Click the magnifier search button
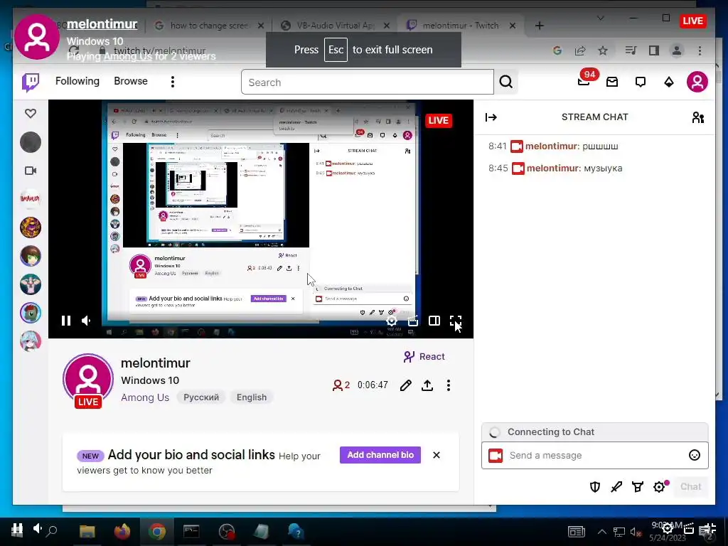728x546 pixels. click(506, 82)
